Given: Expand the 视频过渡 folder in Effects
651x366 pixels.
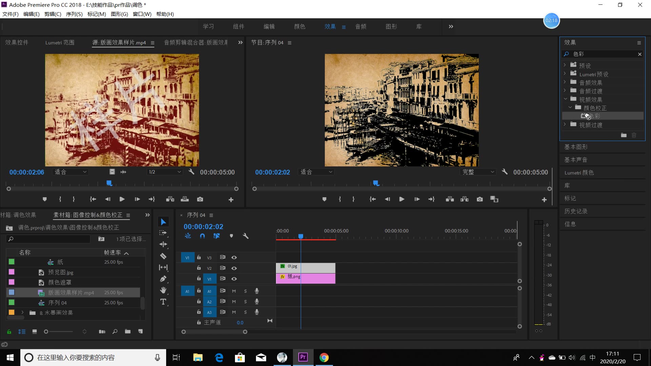Looking at the screenshot, I should click(565, 125).
